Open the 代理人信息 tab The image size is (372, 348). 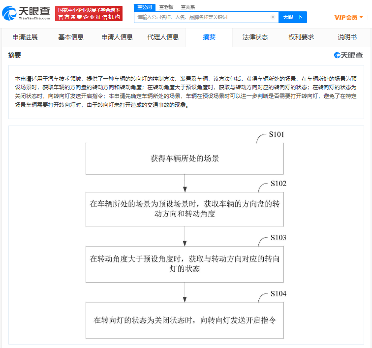(163, 37)
